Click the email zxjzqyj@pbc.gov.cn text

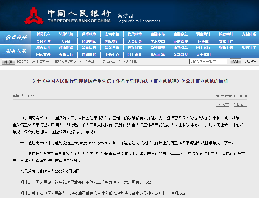click(x=92, y=143)
